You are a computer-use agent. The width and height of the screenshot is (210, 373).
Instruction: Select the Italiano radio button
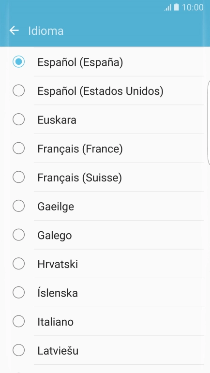point(18,321)
